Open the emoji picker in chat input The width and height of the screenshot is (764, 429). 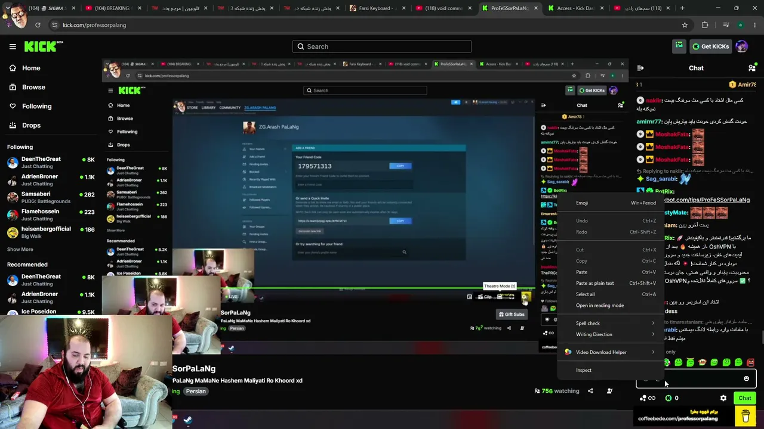click(746, 378)
